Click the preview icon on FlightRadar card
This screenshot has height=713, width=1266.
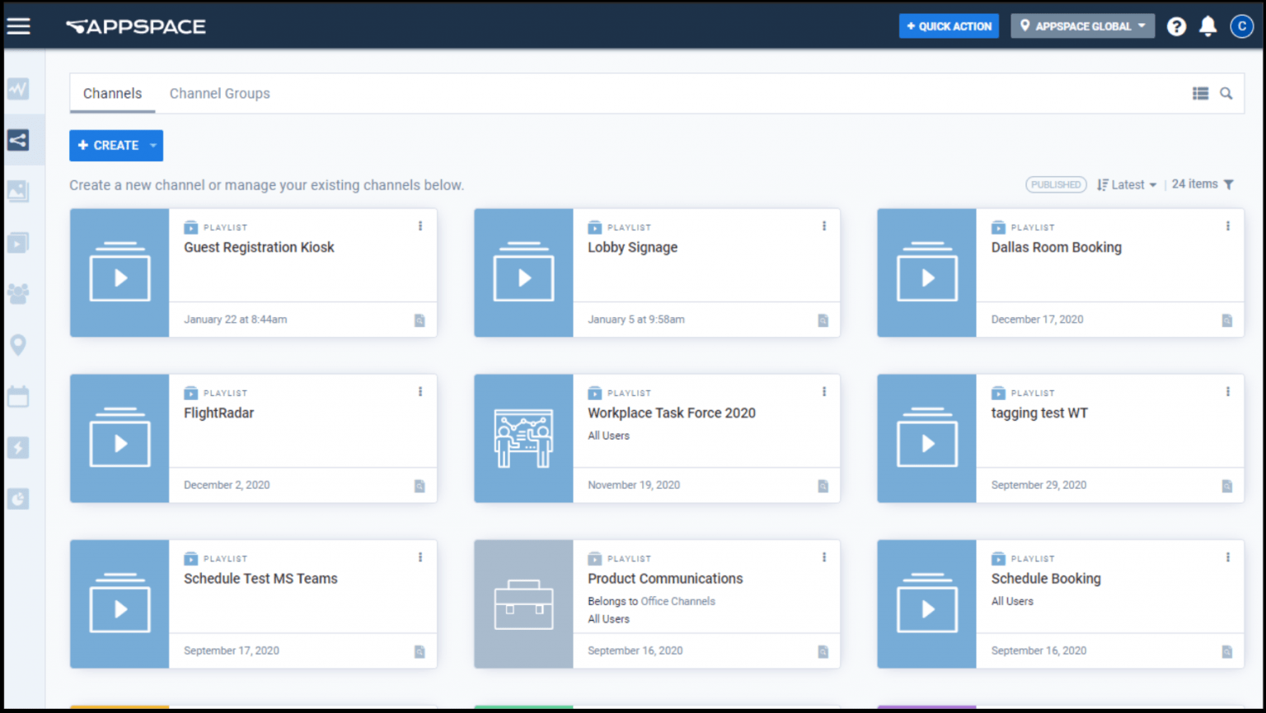[420, 486]
